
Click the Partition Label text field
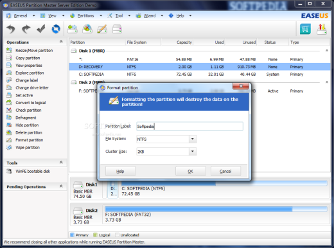189,127
